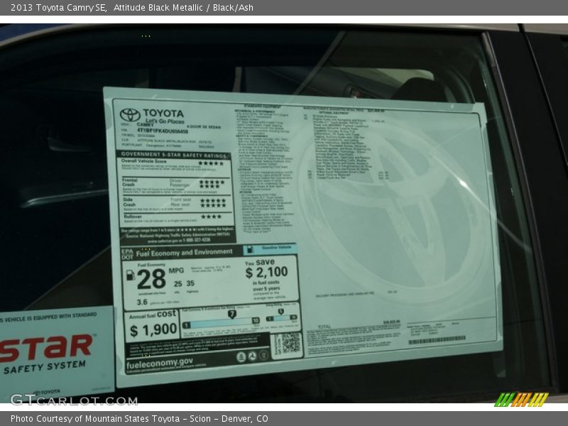Adjust the greenhouse gas rating marker at 7
568x426 pixels.
point(231,314)
